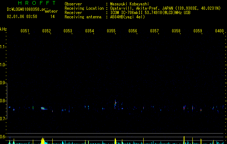Click the 0357 time marker
Screen dimensions: 227x144
coord(154,31)
